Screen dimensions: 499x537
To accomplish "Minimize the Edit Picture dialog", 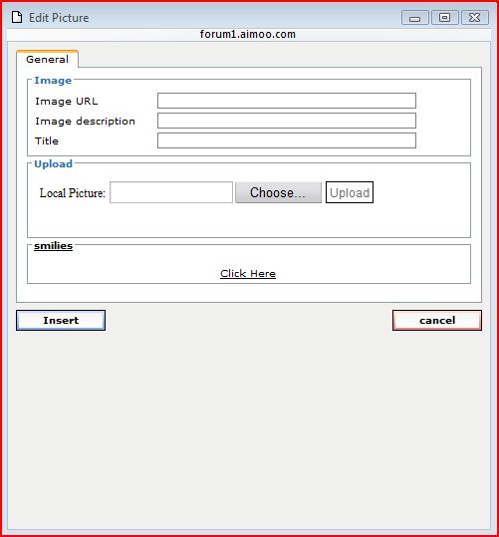I will [414, 18].
